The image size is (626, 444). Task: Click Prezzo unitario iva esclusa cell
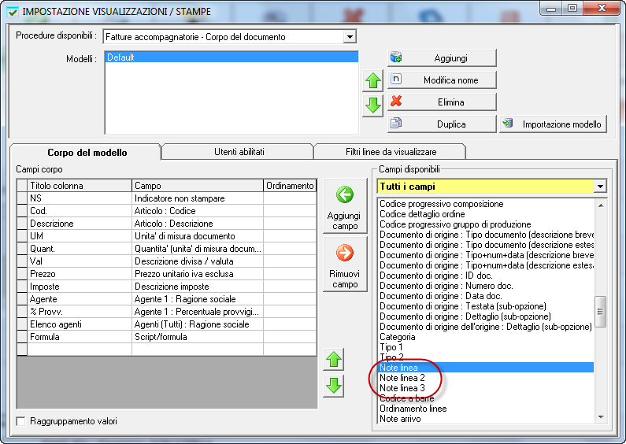click(x=198, y=274)
